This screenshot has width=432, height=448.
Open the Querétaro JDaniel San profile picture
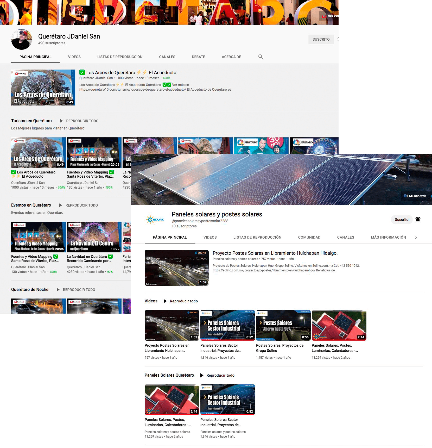[22, 39]
